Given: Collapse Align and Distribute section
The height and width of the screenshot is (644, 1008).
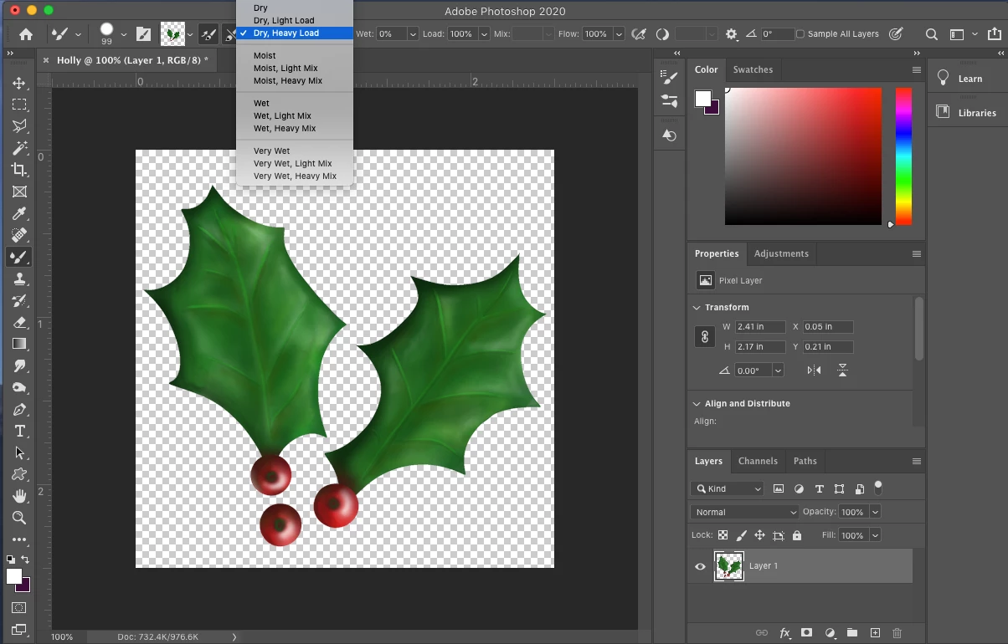Looking at the screenshot, I should [x=697, y=404].
